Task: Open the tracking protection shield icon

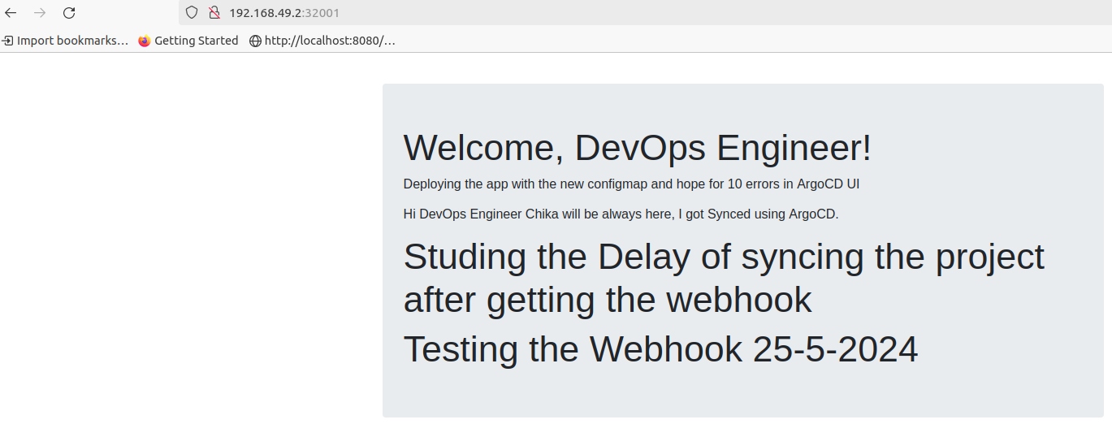Action: pyautogui.click(x=192, y=12)
